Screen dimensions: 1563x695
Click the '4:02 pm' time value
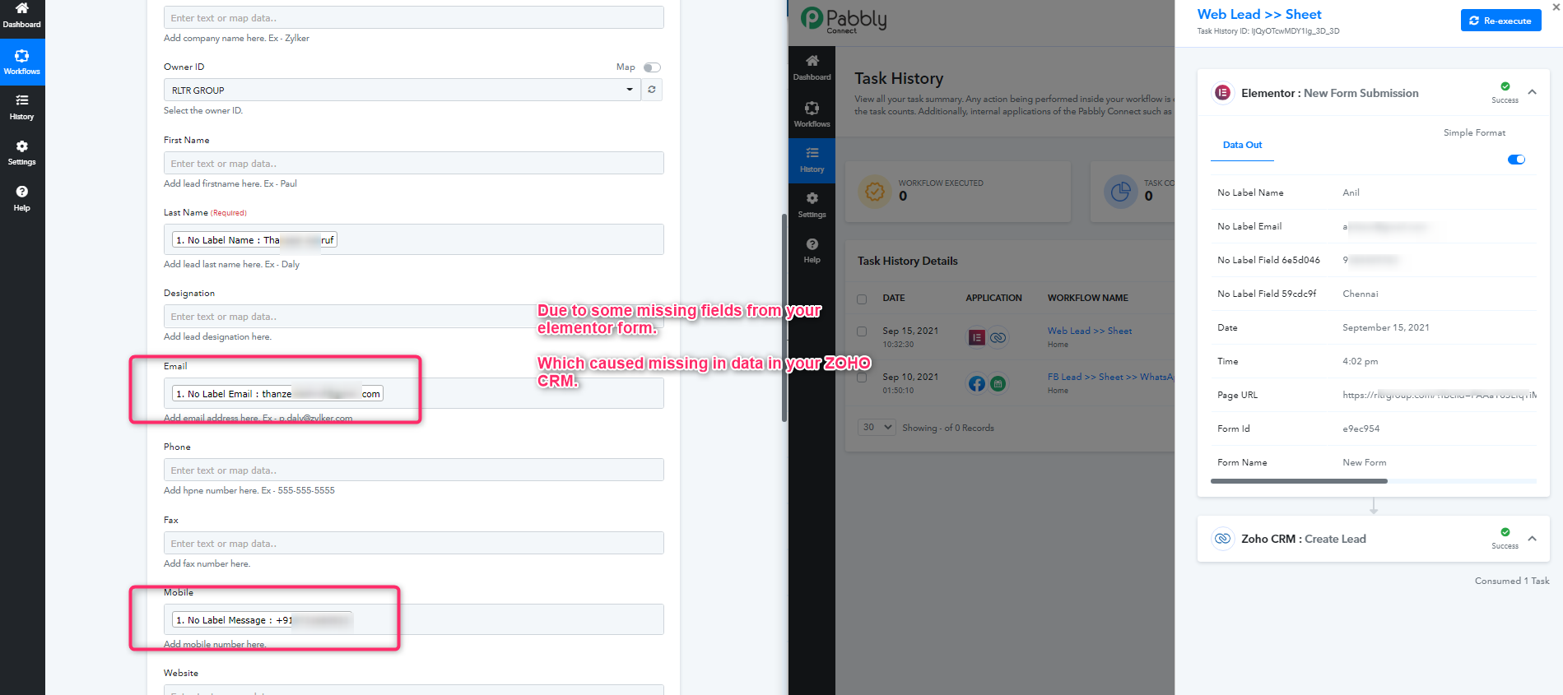pyautogui.click(x=1361, y=361)
